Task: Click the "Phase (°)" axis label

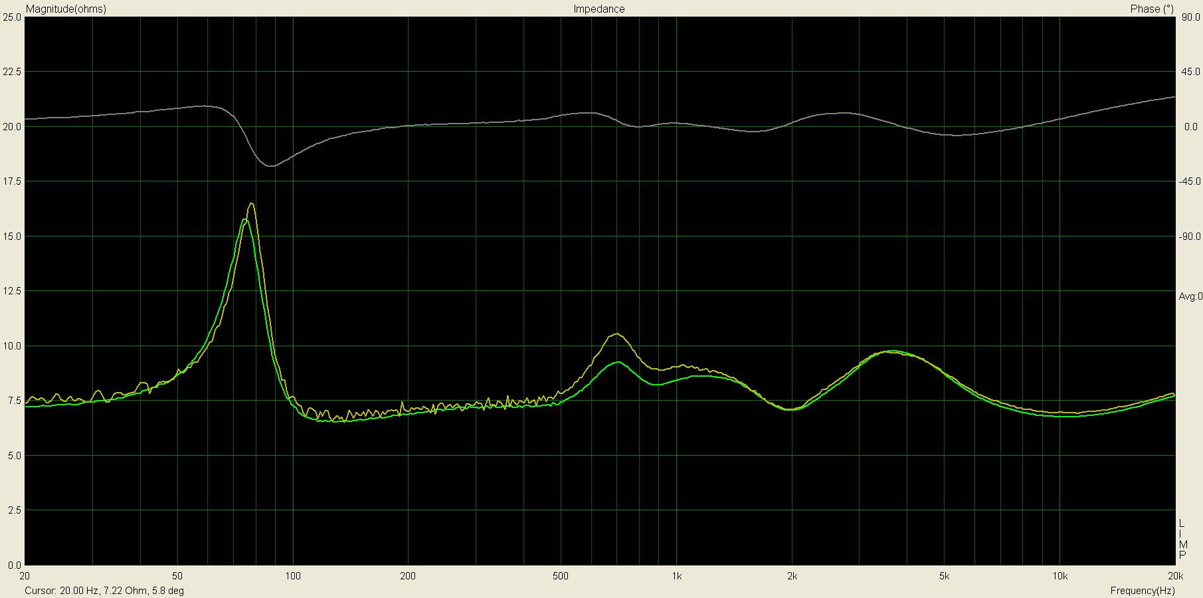Action: point(1152,9)
